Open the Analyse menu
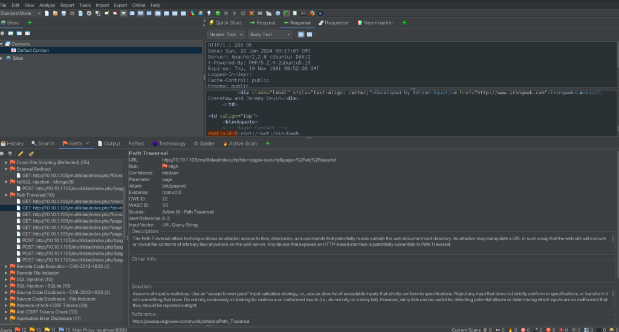Viewport: 619px width, 332px height. (47, 5)
